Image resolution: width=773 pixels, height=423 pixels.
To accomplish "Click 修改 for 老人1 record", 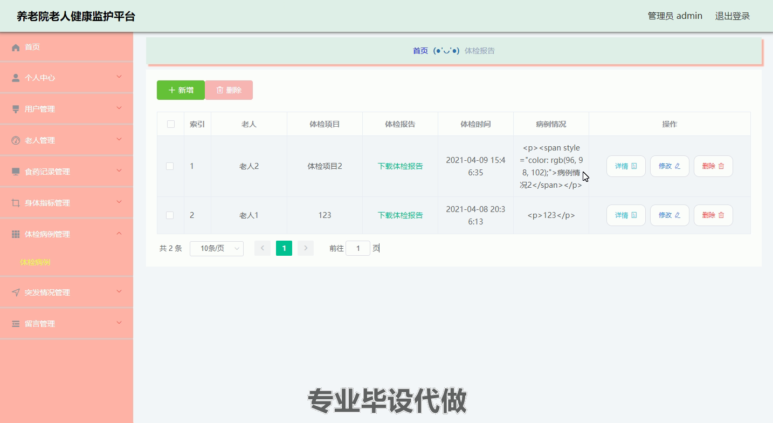I will point(670,215).
